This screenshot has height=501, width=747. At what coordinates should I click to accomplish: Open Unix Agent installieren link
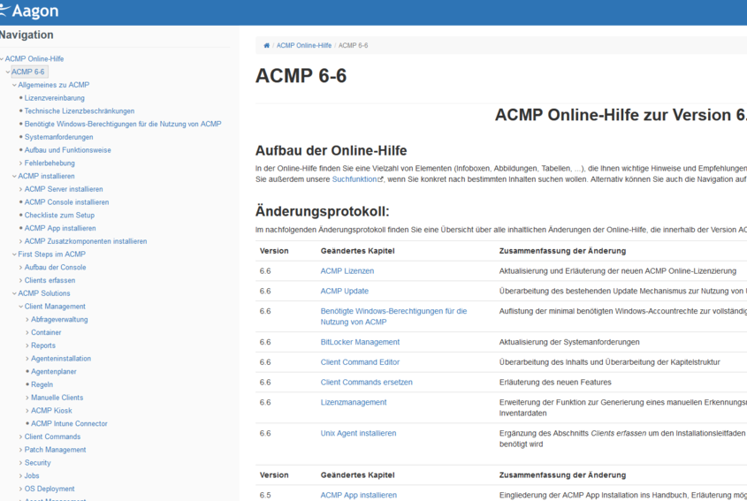click(358, 433)
